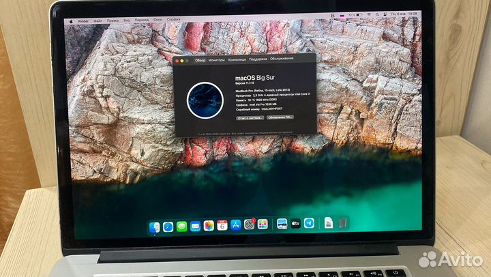Open the Файл menu
491x277 pixels.
[x=98, y=20]
